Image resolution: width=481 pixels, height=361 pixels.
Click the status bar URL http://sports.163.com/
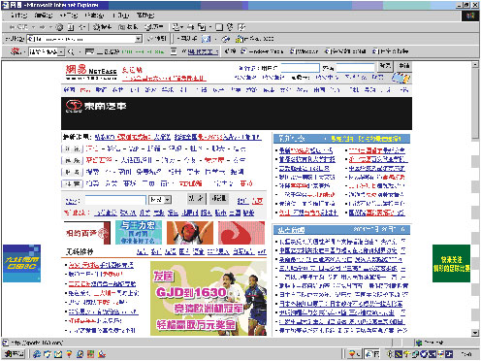click(37, 343)
